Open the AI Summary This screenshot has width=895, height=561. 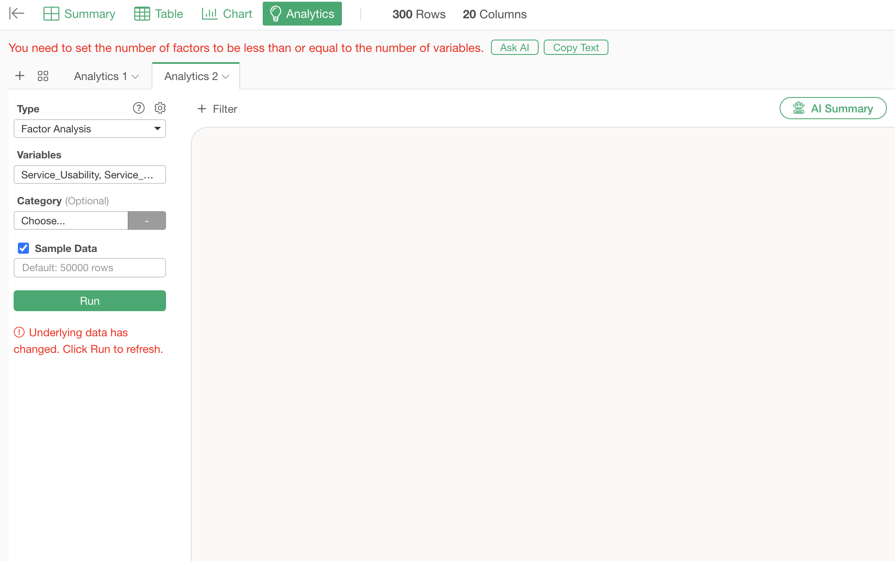(x=833, y=109)
